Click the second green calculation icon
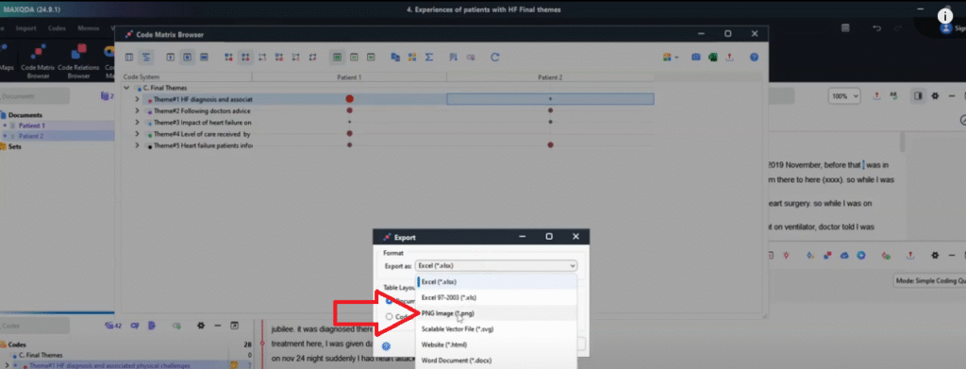This screenshot has height=369, width=966. coord(354,58)
